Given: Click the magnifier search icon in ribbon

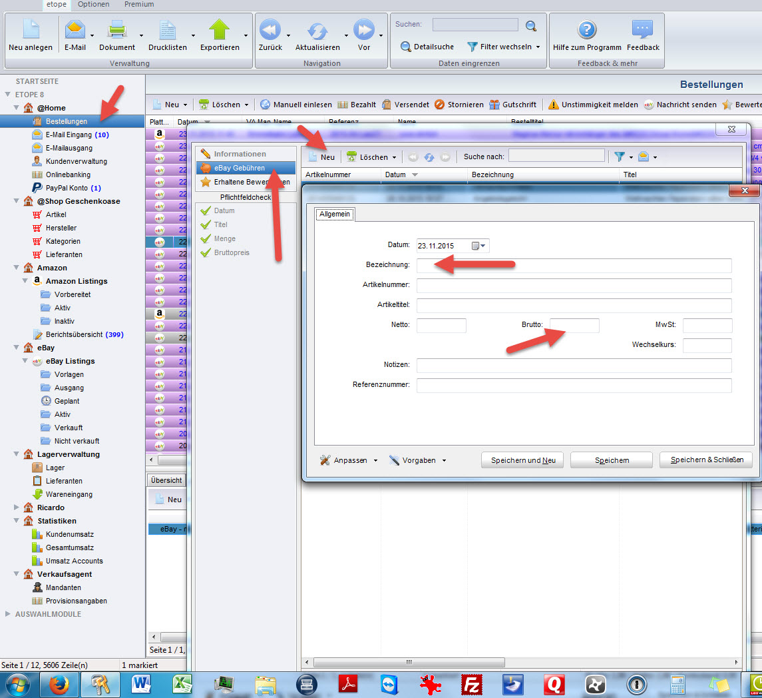Looking at the screenshot, I should 531,25.
